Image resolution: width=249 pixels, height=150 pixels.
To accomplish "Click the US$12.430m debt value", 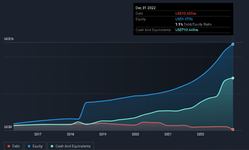I will (186, 14).
